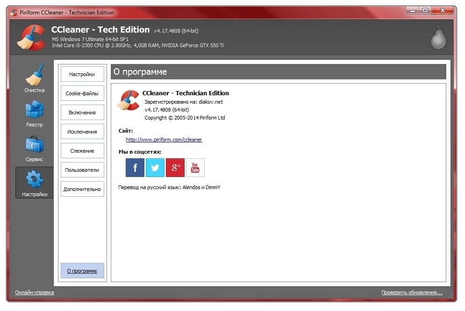The image size is (465, 311).
Task: Select the О программе tab
Action: click(82, 271)
